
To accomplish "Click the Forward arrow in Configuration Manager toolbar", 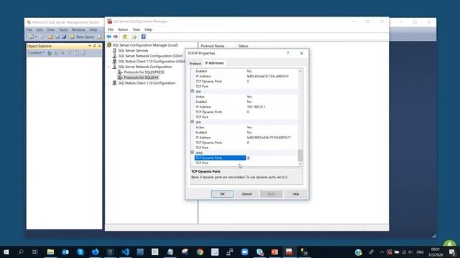I will (x=116, y=37).
